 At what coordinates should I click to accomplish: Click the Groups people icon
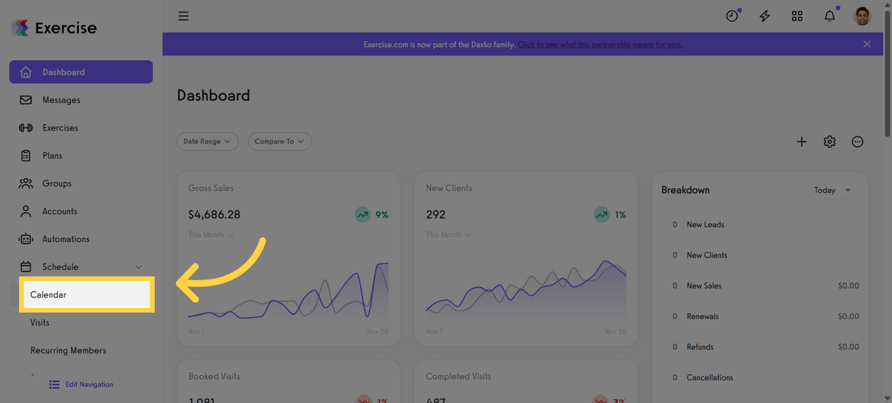(25, 183)
